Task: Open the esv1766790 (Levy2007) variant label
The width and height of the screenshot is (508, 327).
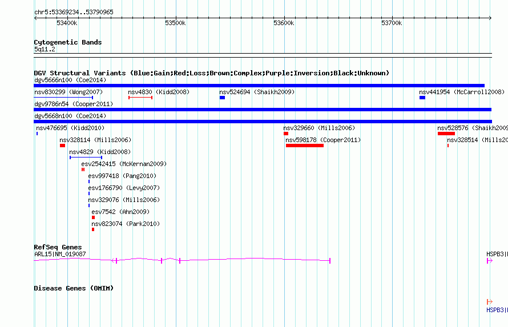Action: tap(124, 188)
